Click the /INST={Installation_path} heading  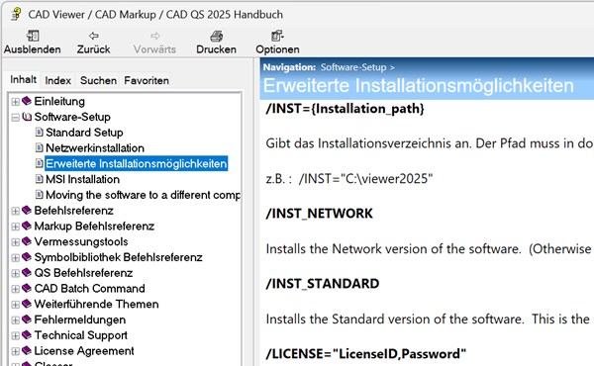click(x=345, y=109)
